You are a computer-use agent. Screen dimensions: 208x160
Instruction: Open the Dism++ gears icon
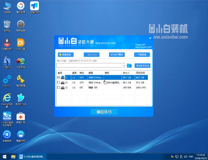[x=7, y=81]
